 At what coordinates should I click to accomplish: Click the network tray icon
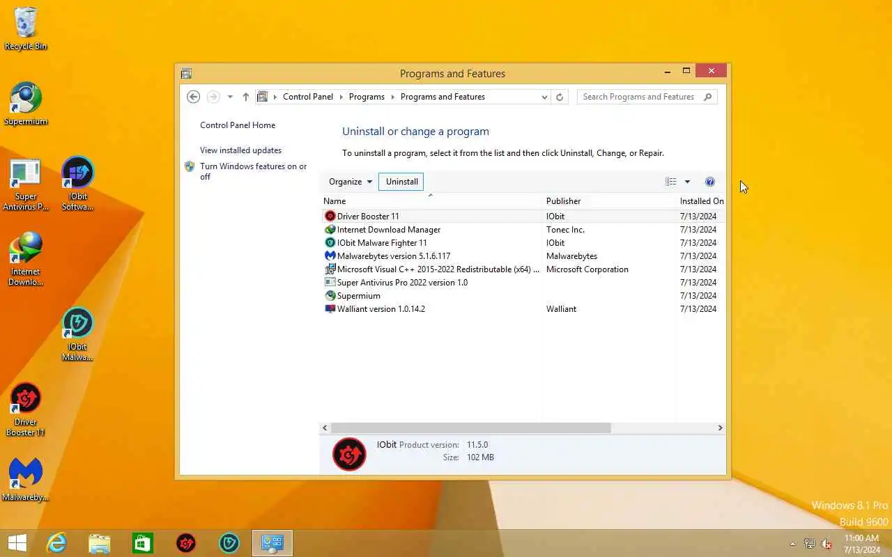(809, 544)
